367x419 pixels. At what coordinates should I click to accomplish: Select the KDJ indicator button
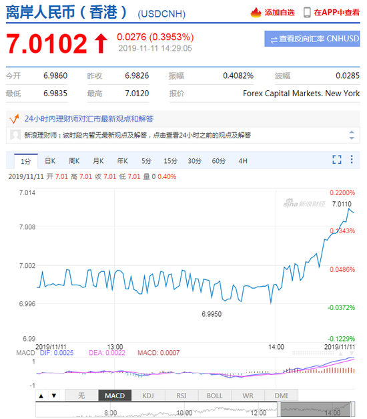(148, 396)
